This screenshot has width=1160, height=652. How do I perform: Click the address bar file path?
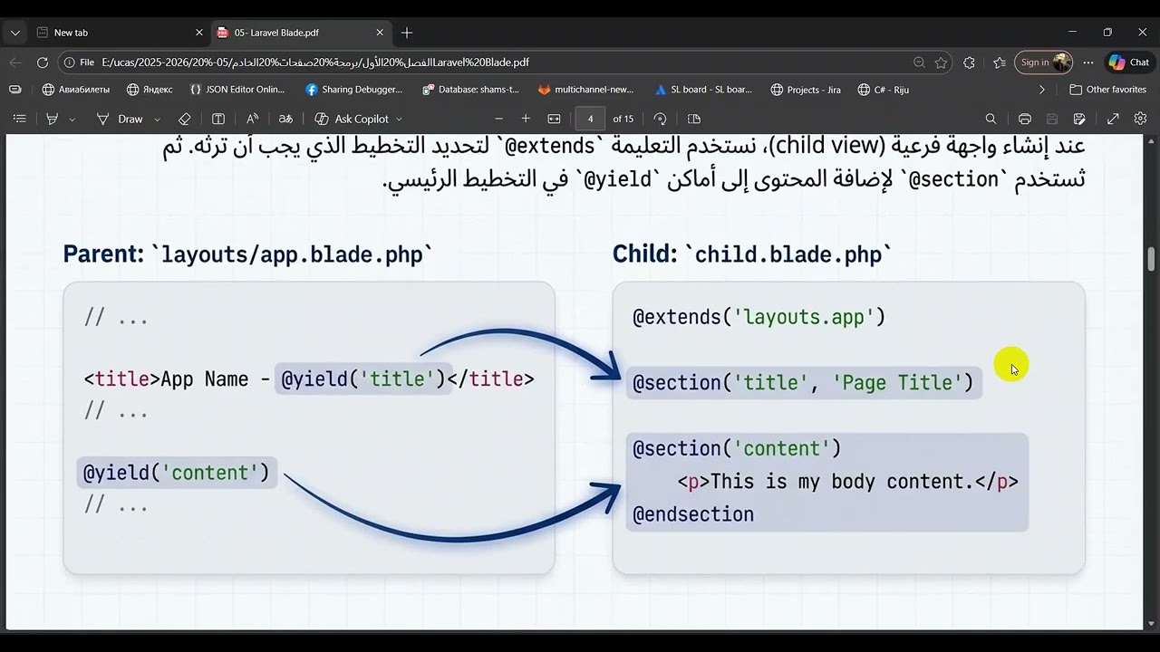point(315,62)
